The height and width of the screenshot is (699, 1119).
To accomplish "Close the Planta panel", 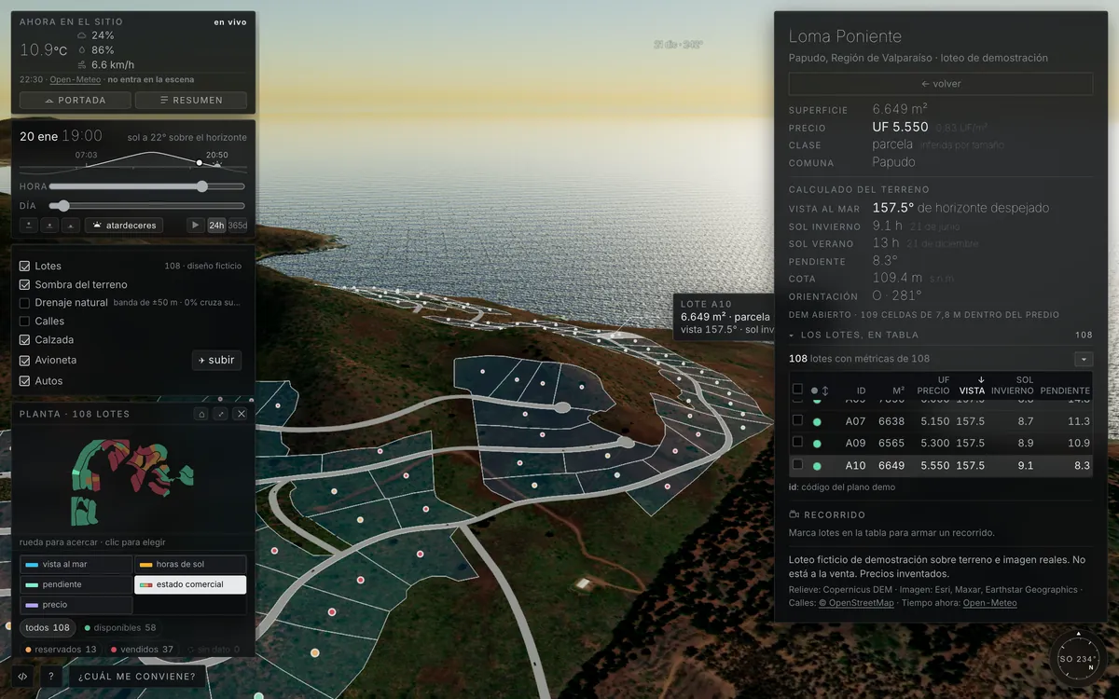I will click(241, 414).
